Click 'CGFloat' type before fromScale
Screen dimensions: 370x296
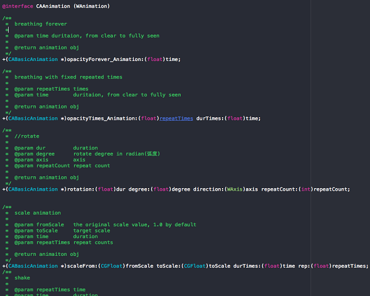point(112,266)
